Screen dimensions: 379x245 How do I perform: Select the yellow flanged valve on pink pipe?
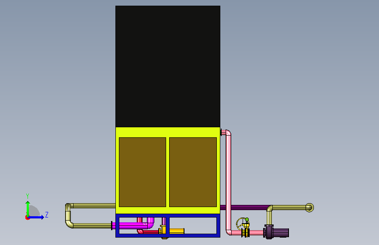[x=246, y=232]
